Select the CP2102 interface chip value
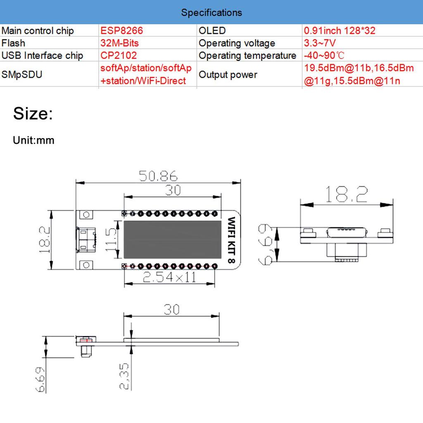 tap(118, 55)
